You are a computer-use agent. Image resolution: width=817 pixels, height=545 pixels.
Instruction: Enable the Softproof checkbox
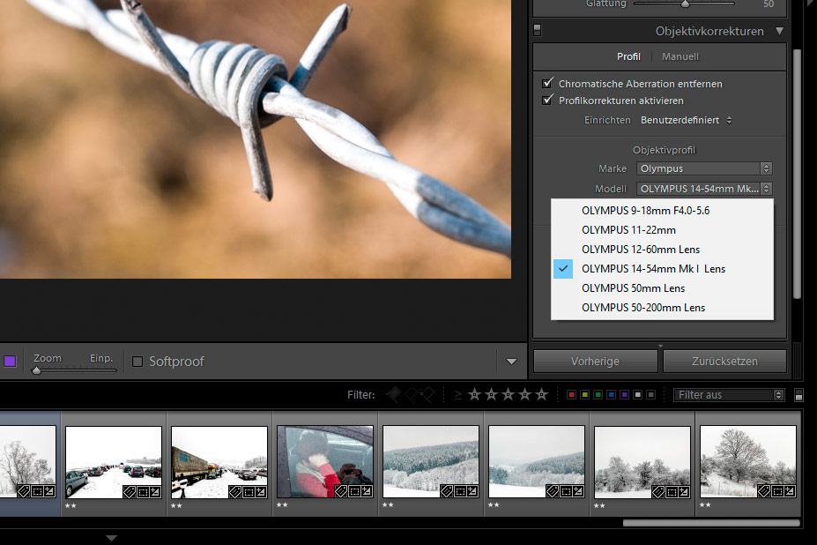point(137,362)
